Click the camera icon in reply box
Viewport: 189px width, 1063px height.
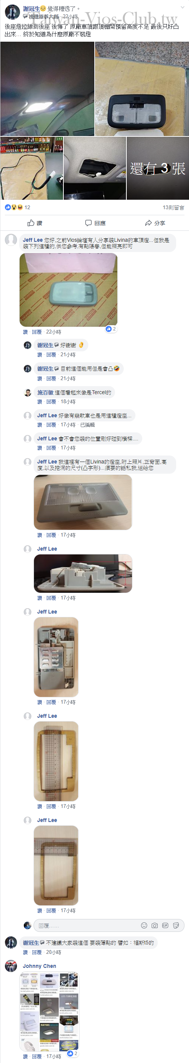point(155,925)
